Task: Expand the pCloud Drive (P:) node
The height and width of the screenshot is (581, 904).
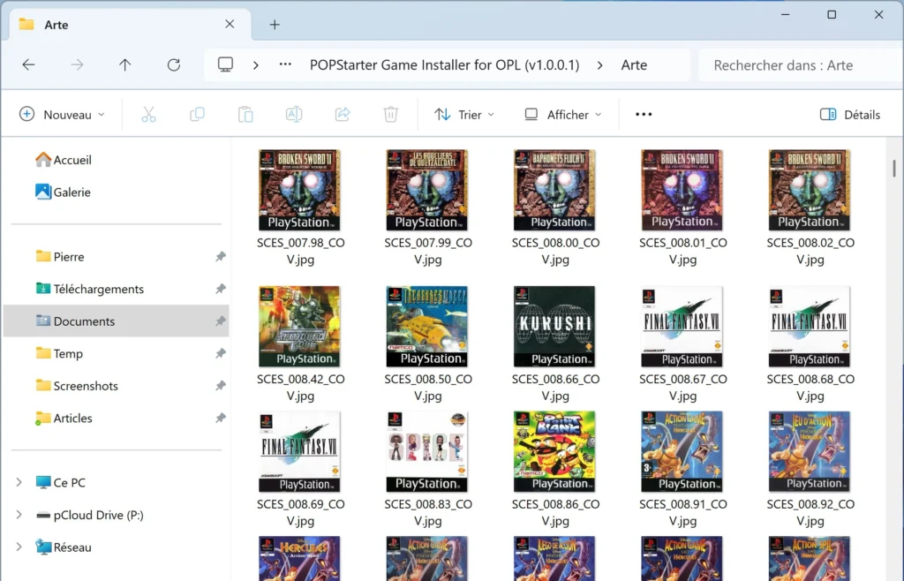Action: click(x=19, y=515)
